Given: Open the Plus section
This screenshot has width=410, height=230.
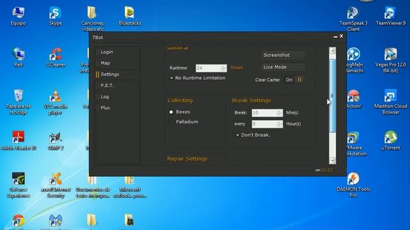Looking at the screenshot, I should coord(118,108).
